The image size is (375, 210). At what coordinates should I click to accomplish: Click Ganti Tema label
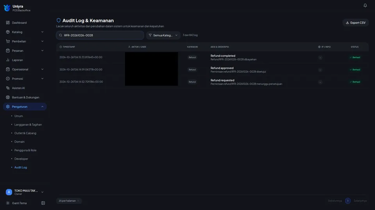(20, 203)
